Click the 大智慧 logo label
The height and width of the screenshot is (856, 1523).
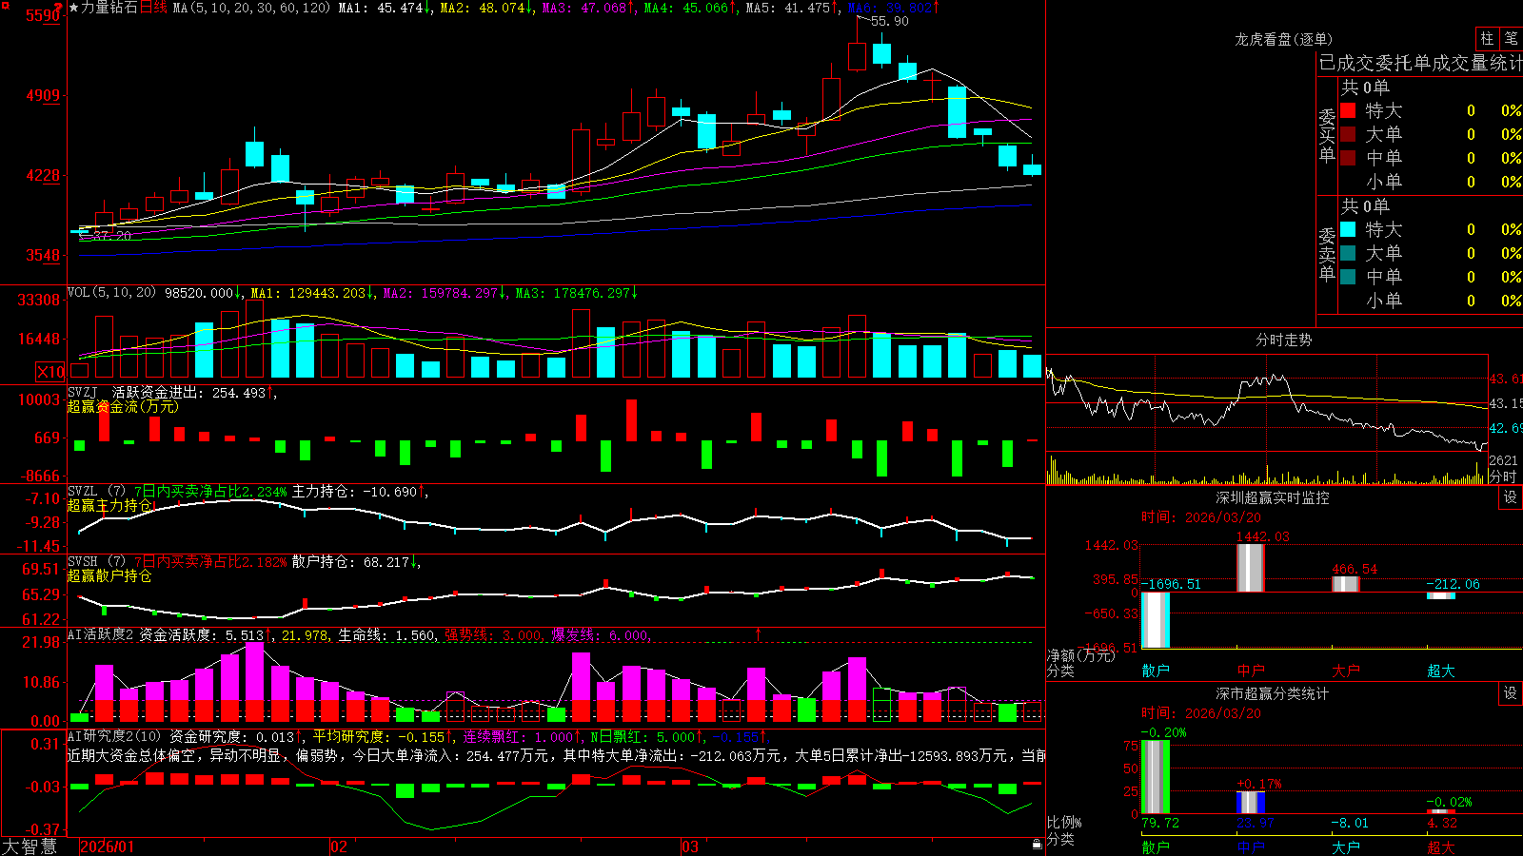tap(30, 846)
